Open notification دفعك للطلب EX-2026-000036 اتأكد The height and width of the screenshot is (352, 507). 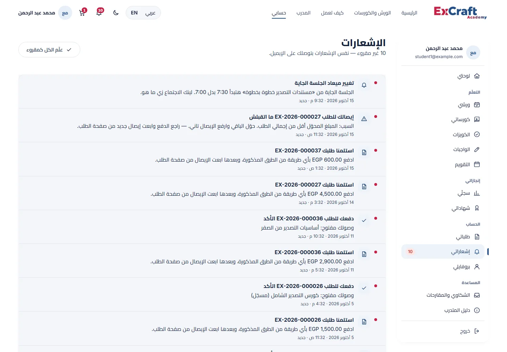202,227
